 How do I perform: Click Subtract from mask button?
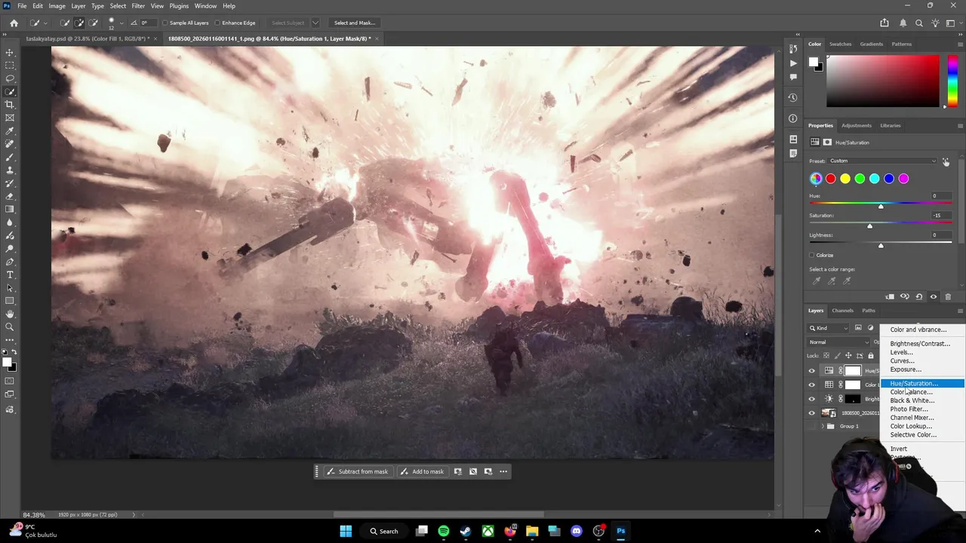[358, 471]
